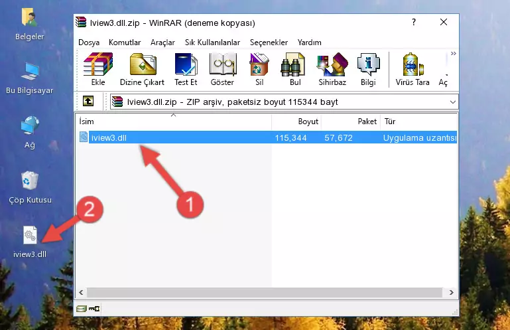Open the Yardım menu

(x=309, y=42)
